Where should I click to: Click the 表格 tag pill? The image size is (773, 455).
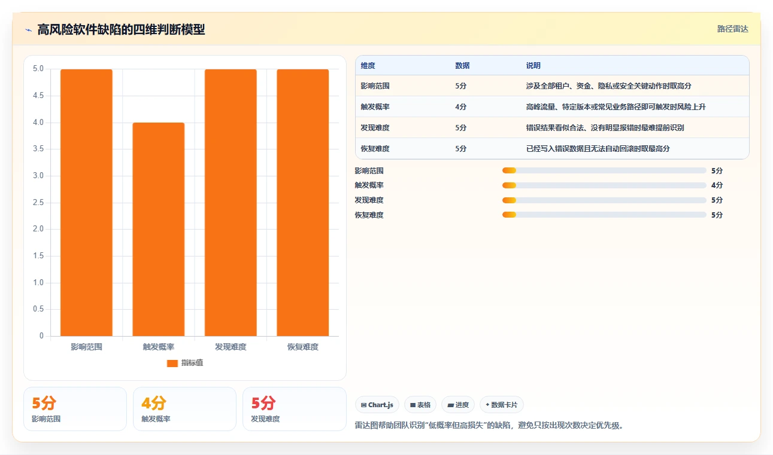pyautogui.click(x=420, y=405)
